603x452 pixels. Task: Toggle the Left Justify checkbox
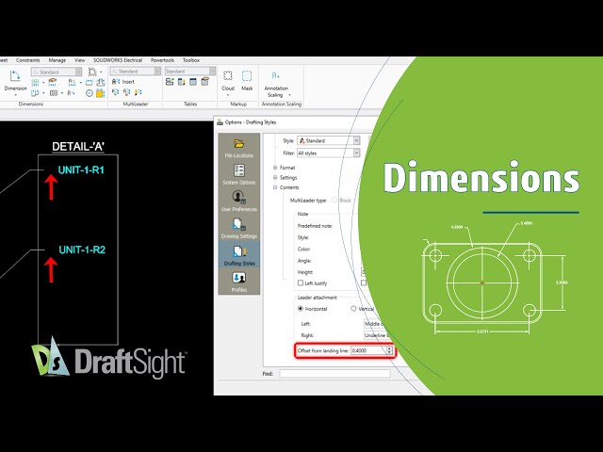click(301, 282)
